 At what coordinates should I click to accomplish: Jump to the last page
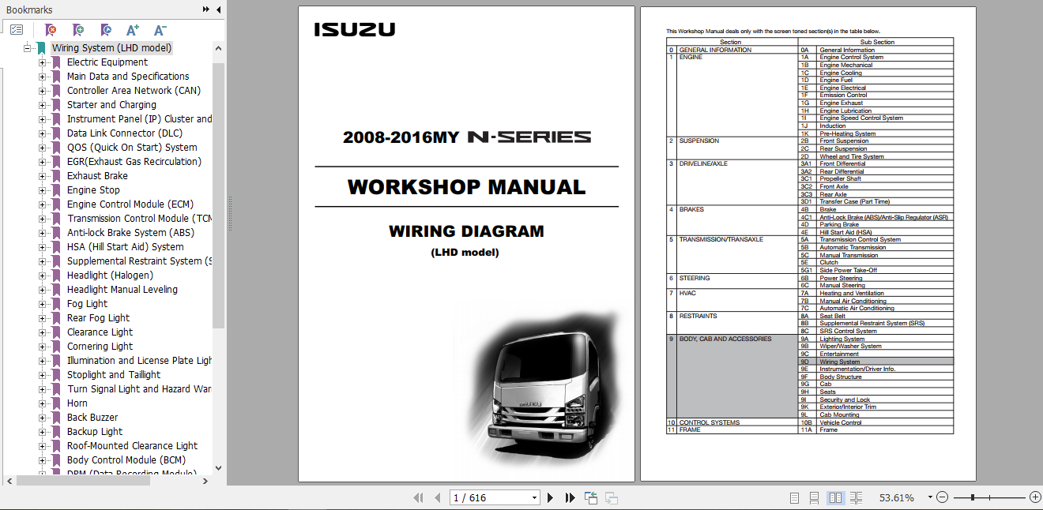[x=570, y=498]
